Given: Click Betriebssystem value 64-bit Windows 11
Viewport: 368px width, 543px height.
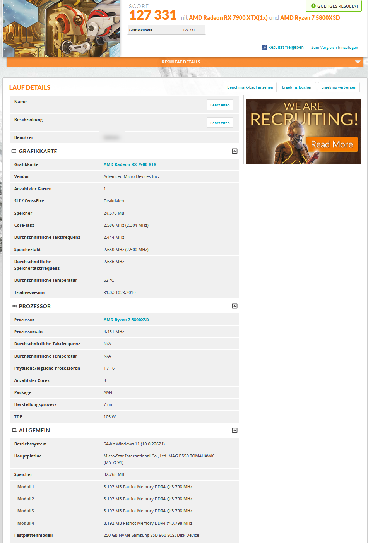Looking at the screenshot, I should pos(134,444).
